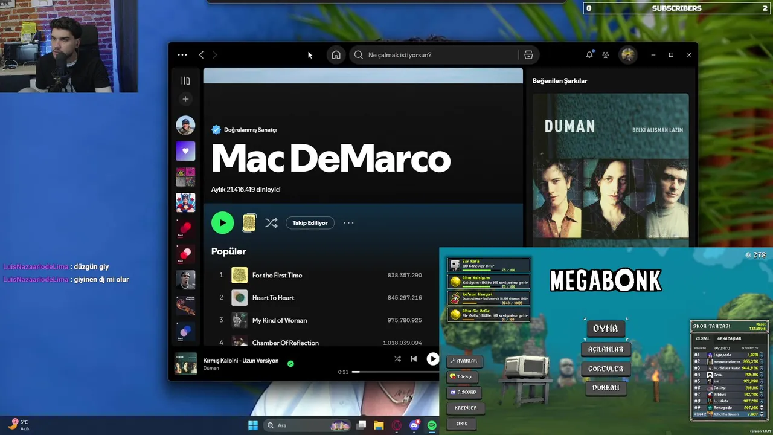Click the Takip Ediliyor follow button
The width and height of the screenshot is (773, 435).
310,223
